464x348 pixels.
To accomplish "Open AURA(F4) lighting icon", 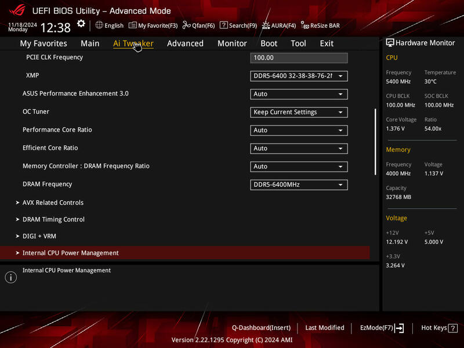I will click(266, 26).
